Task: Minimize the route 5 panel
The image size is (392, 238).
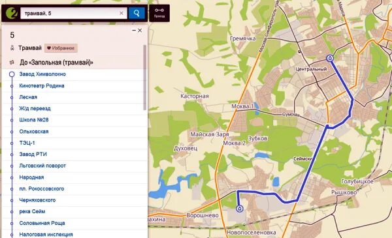Action: 134,31
